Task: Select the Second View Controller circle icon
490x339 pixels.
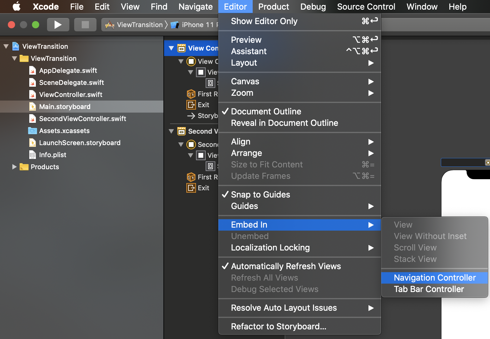Action: (191, 145)
